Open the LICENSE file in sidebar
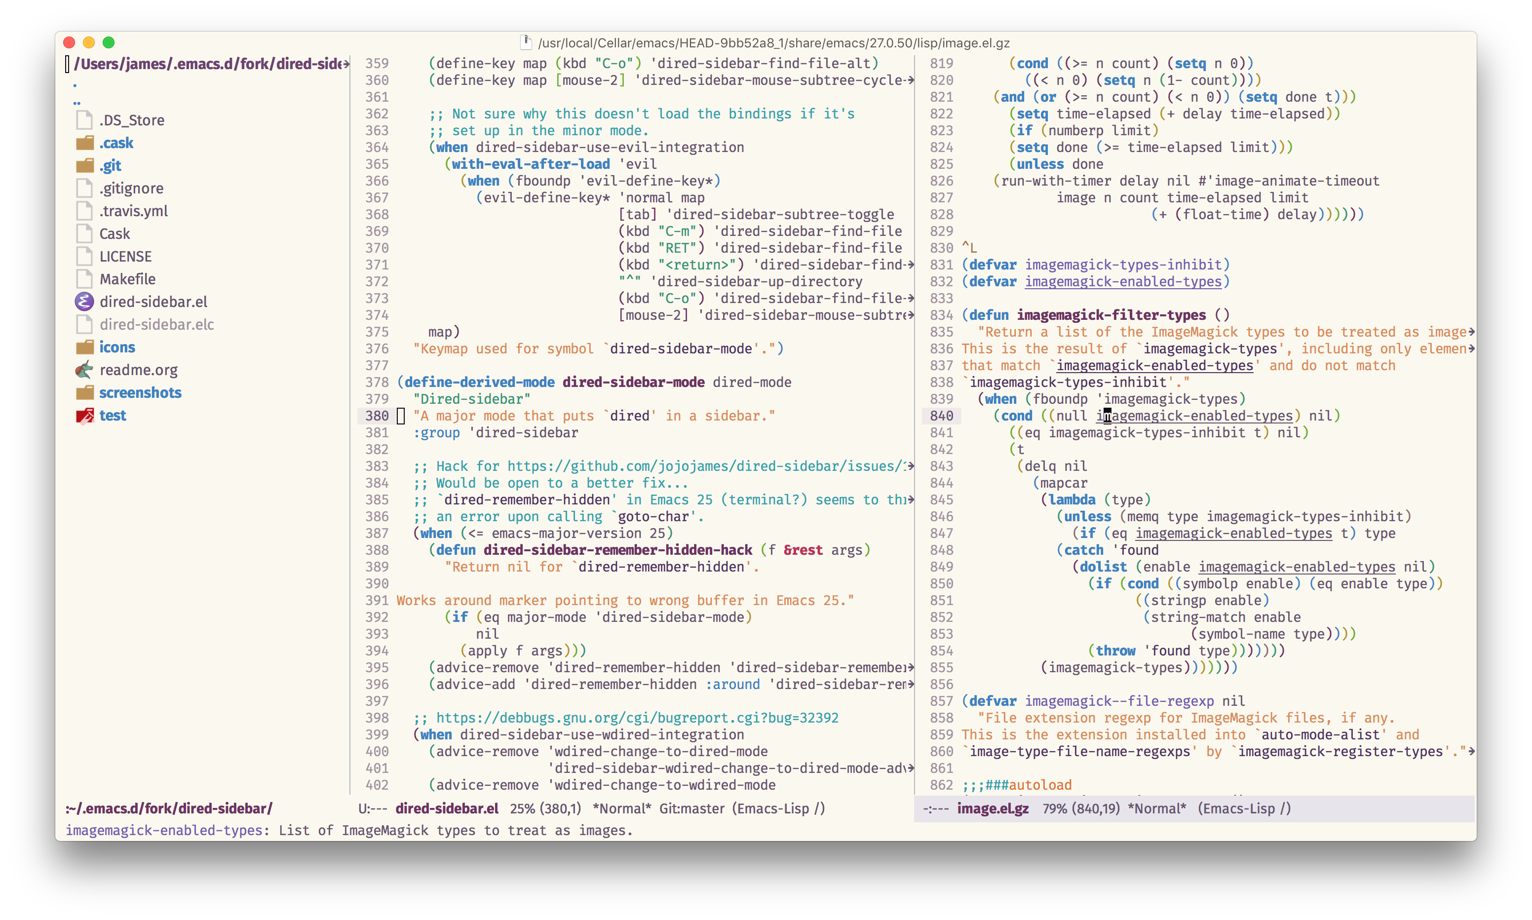Image resolution: width=1532 pixels, height=920 pixels. [x=125, y=257]
